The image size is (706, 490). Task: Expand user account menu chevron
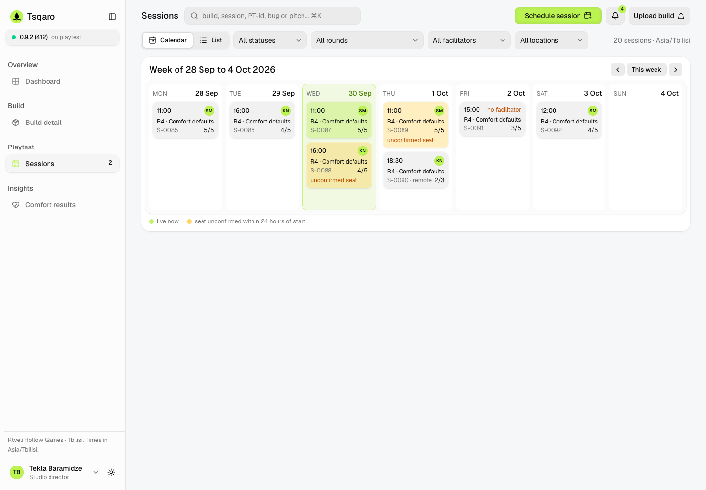(96, 472)
